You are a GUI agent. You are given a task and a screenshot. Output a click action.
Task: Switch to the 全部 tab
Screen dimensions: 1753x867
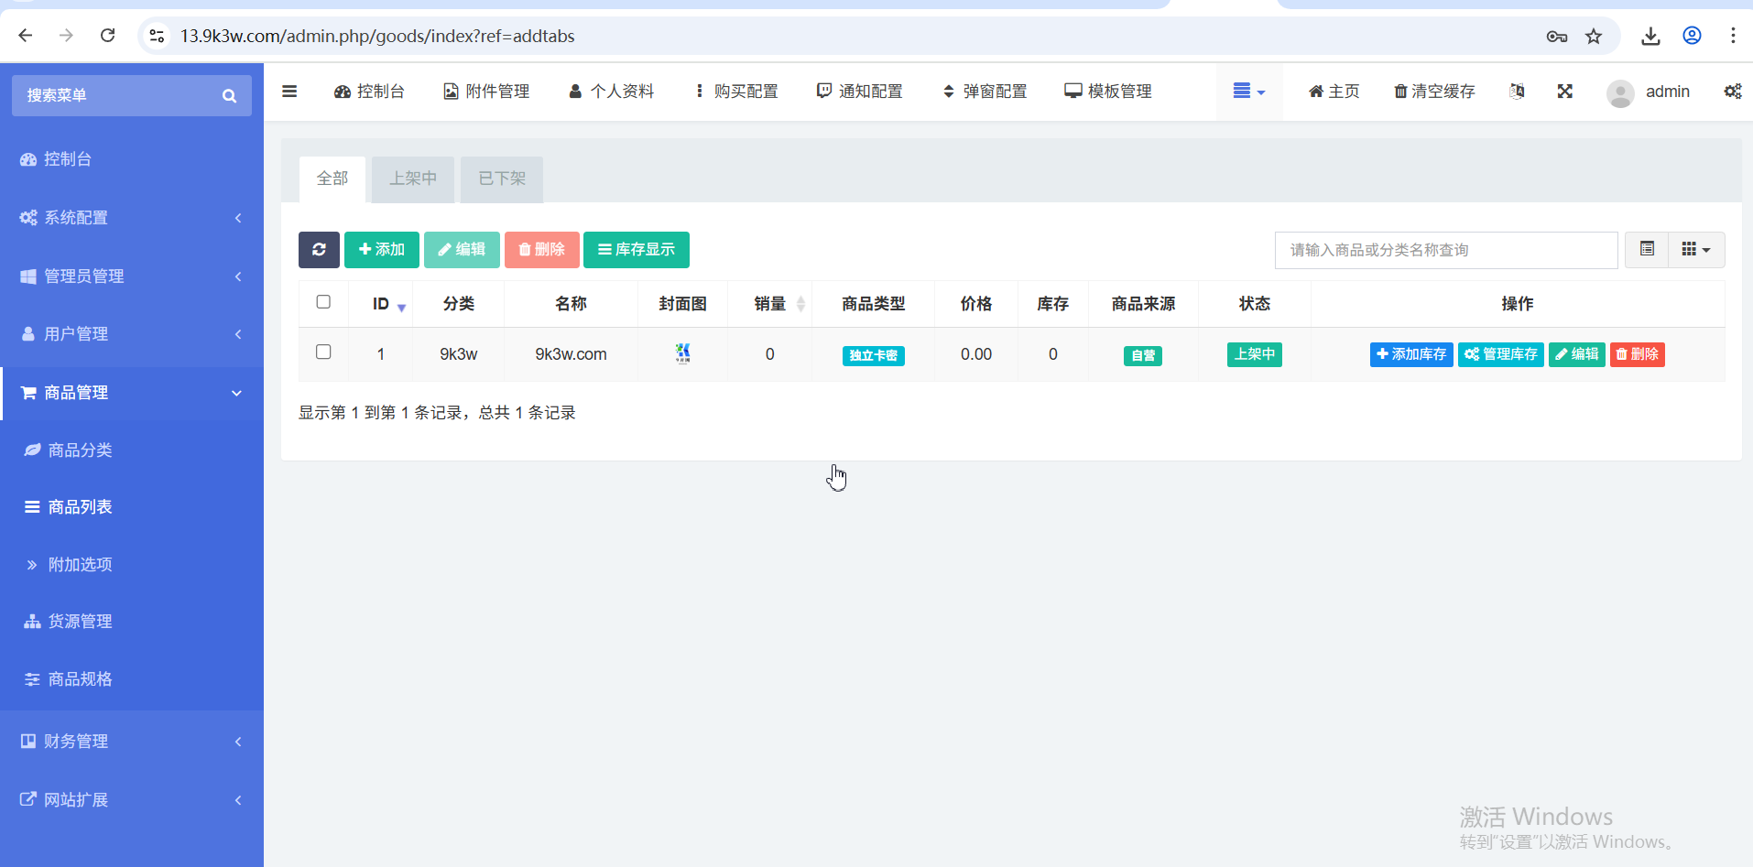(332, 179)
